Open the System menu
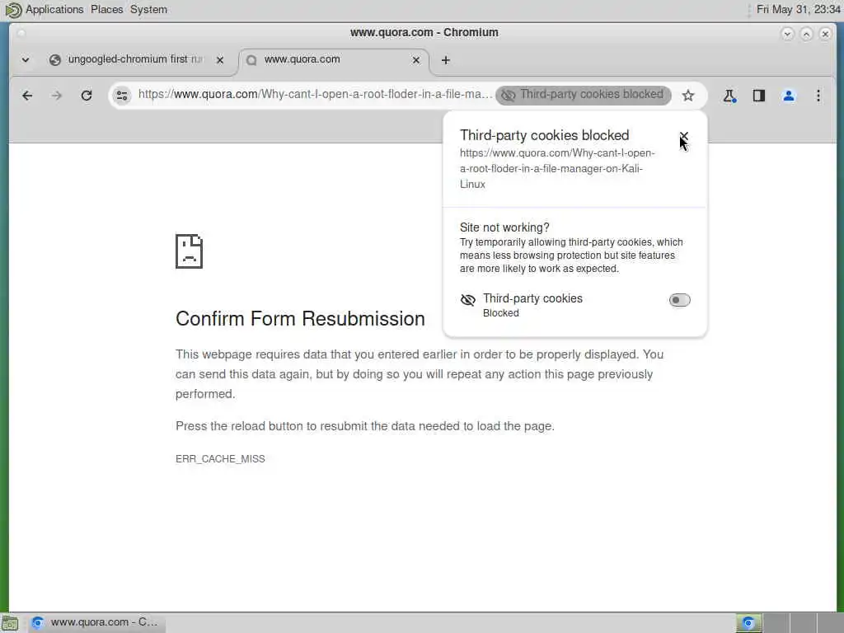 148,9
